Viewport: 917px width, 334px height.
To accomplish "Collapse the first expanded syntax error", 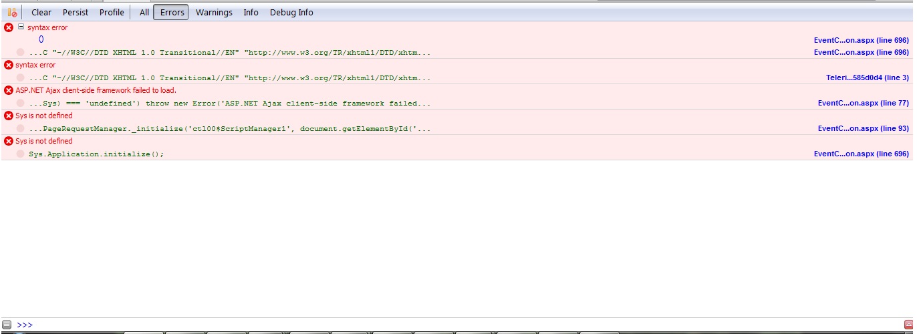I will click(x=21, y=27).
